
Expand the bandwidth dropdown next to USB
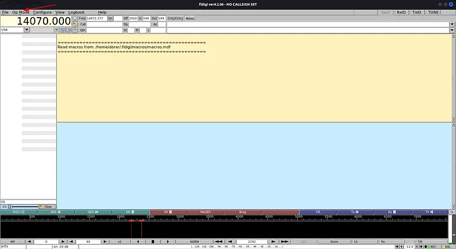(x=56, y=30)
